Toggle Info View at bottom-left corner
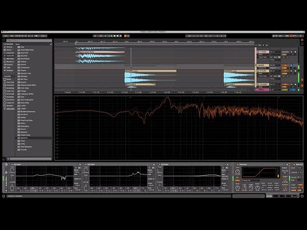This screenshot has height=230, width=307. coord(4,196)
